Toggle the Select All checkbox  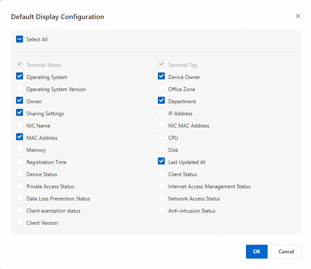tap(20, 39)
